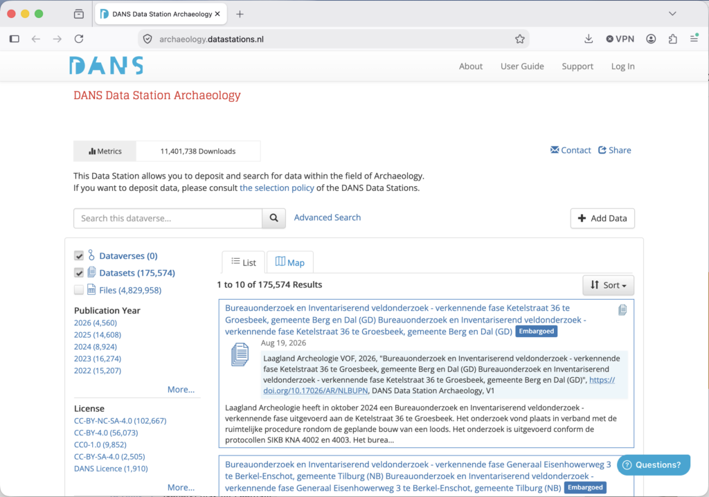The image size is (709, 497).
Task: Open Advanced Search
Action: click(x=327, y=217)
